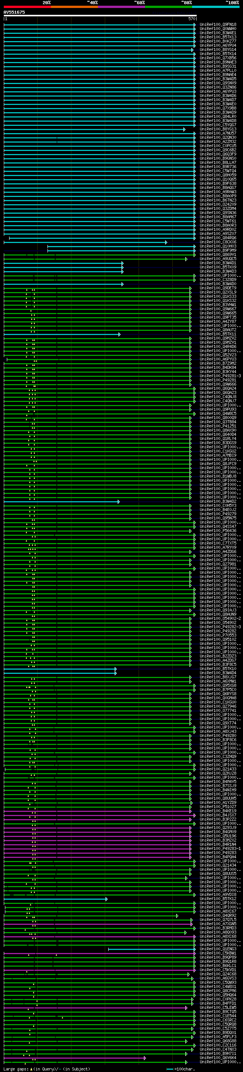Select hit label UniRef100_C8CKX6
This screenshot has width=243, height=1072.
[x=218, y=242]
